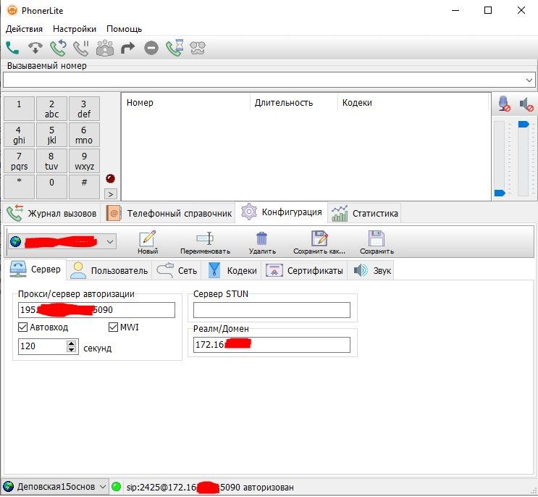This screenshot has width=538, height=497.
Task: Click the red record button near keypad
Action: (111, 178)
